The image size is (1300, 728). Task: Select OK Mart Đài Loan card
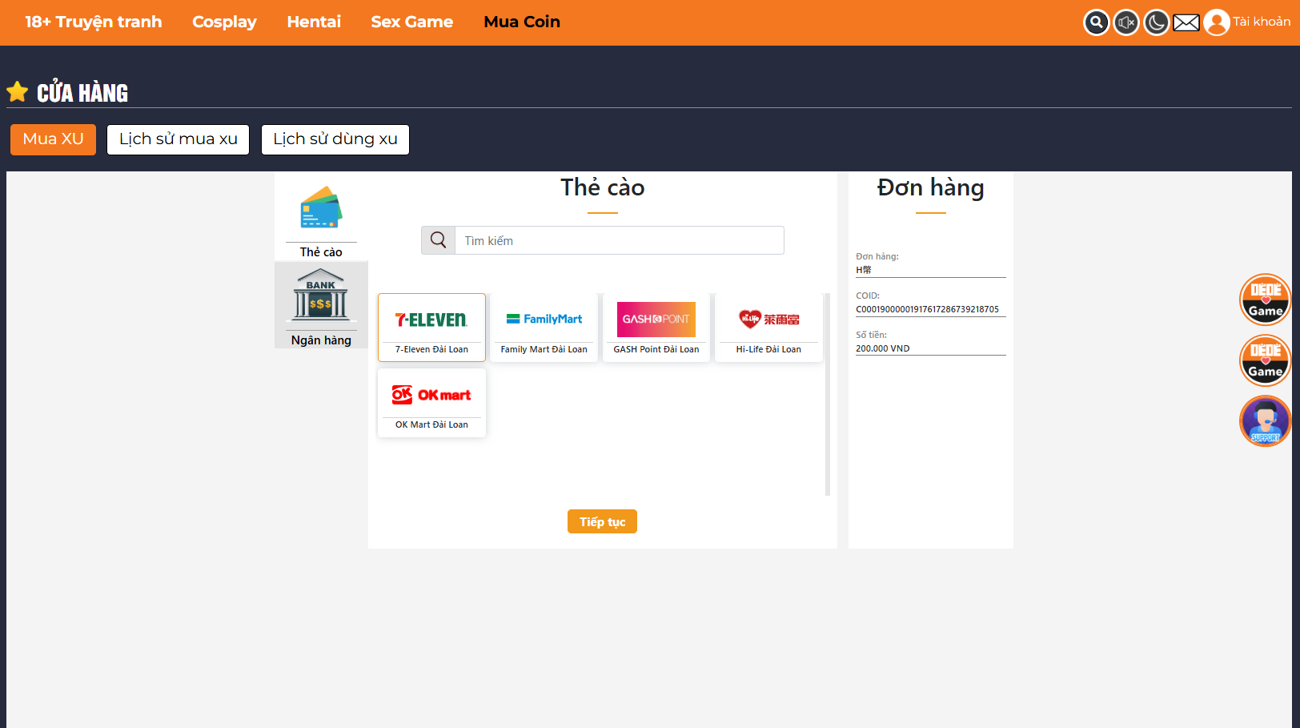(431, 403)
